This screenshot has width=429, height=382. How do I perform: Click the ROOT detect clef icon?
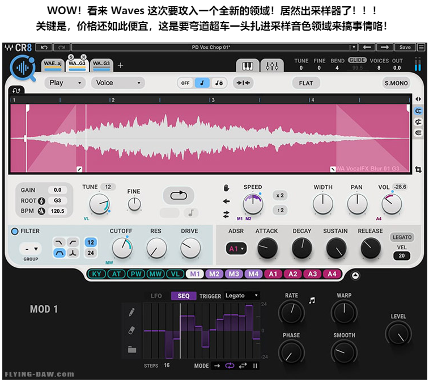[x=41, y=201]
